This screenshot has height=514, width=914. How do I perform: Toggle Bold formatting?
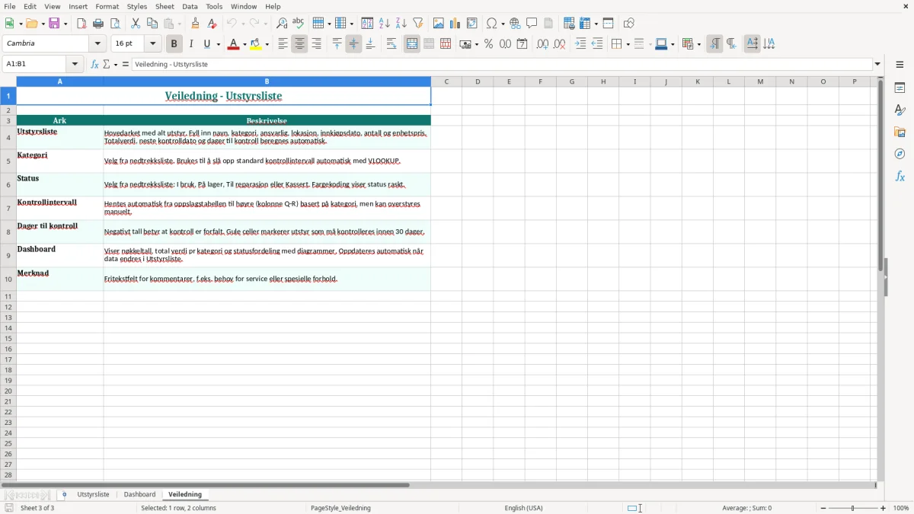pos(174,44)
